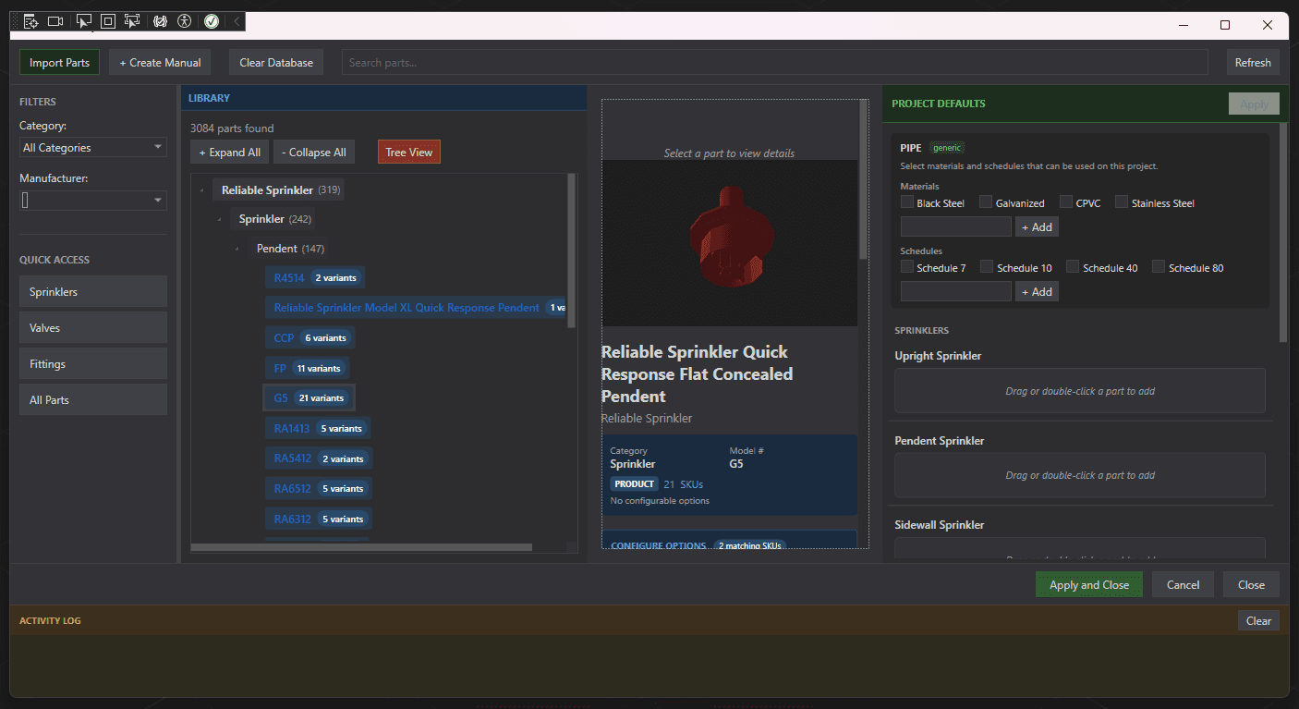Image resolution: width=1299 pixels, height=709 pixels.
Task: Click the Upright Sprinkler drop area
Action: tap(1079, 390)
